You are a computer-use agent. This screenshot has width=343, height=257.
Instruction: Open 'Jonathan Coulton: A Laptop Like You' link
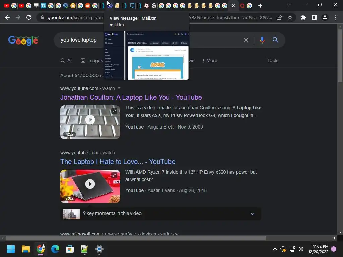click(131, 97)
